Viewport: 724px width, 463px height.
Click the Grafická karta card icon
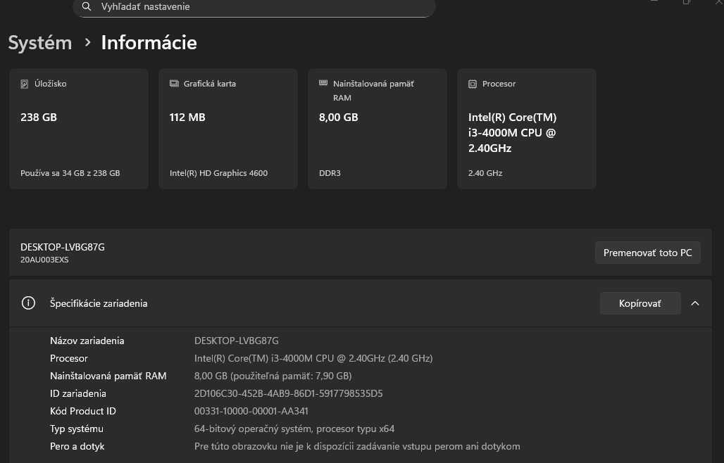point(174,84)
